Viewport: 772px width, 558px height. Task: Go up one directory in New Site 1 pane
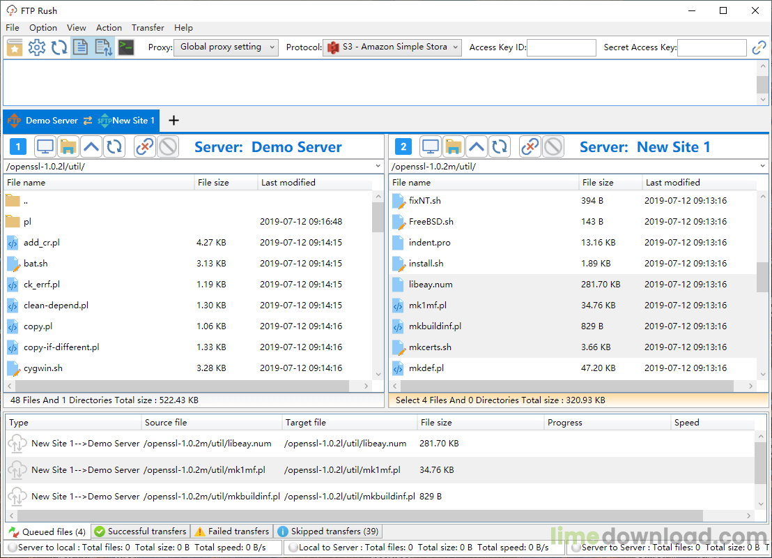coord(477,147)
